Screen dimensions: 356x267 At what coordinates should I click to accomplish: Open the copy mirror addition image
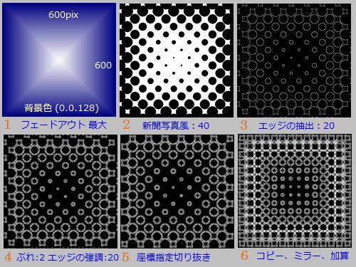click(295, 191)
